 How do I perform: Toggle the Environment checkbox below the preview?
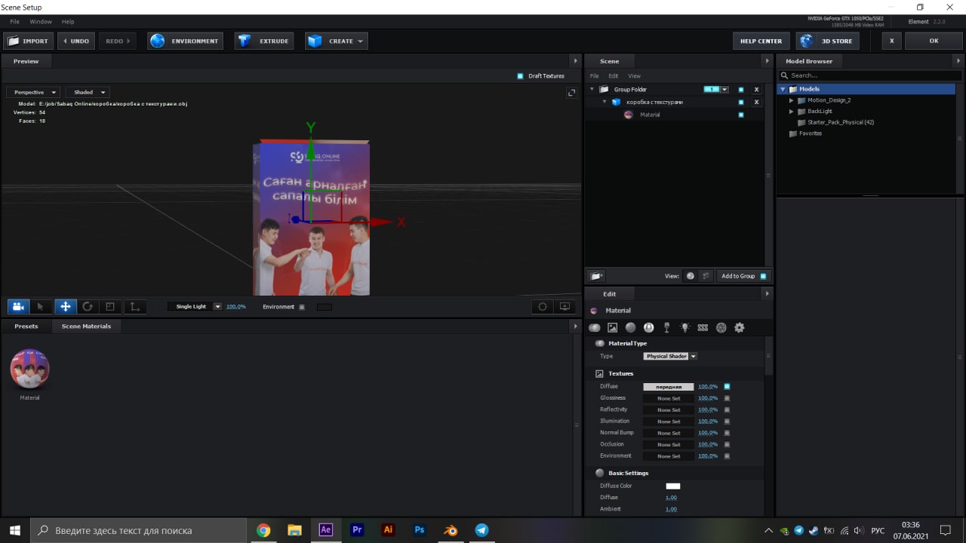click(x=302, y=307)
